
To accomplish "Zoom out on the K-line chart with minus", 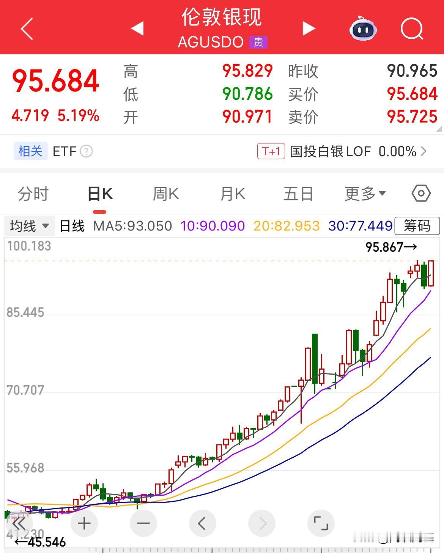I will (143, 523).
